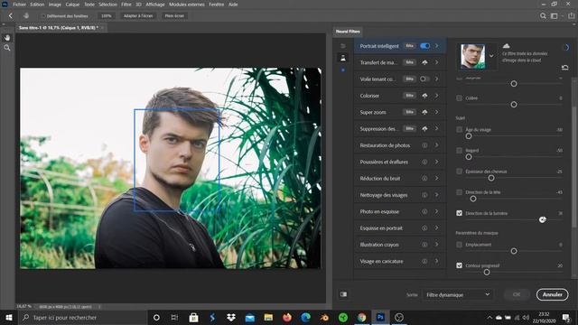
Task: Click the all filters list icon in sidebar
Action: 343,46
